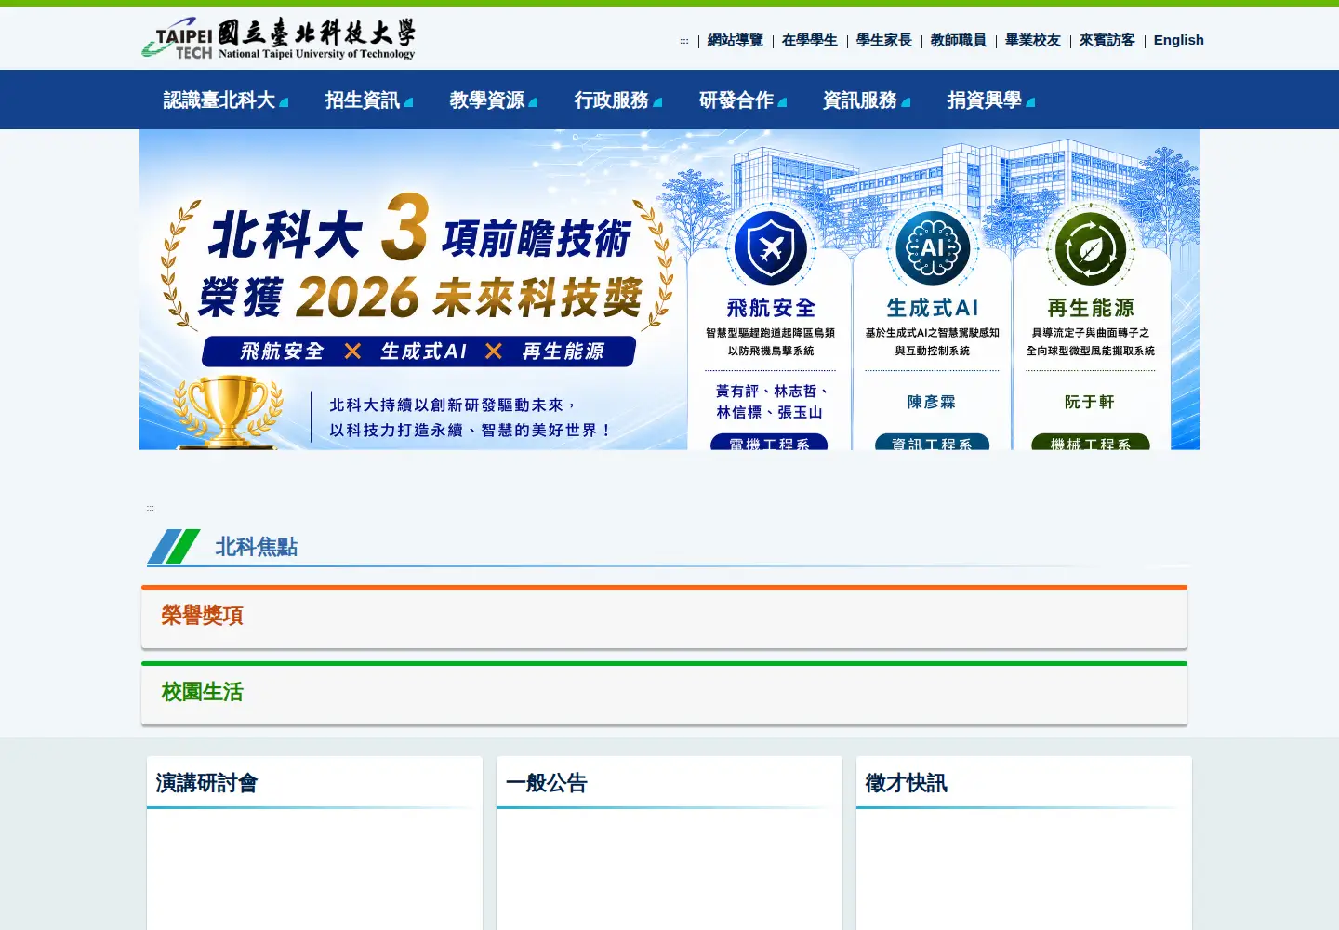Visit the 畢業校友 alumni link
Screen dimensions: 1339x930
coord(1032,40)
